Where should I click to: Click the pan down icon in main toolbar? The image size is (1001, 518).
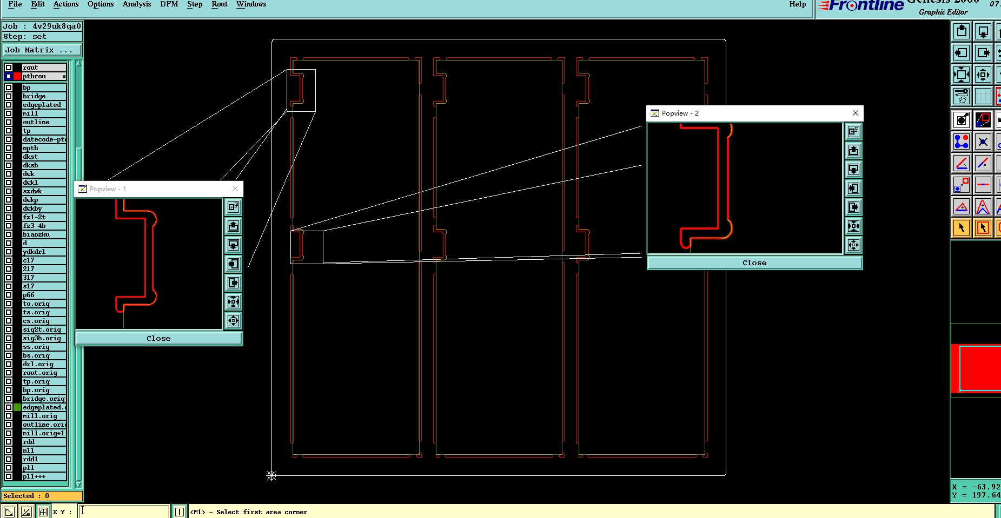tap(983, 31)
